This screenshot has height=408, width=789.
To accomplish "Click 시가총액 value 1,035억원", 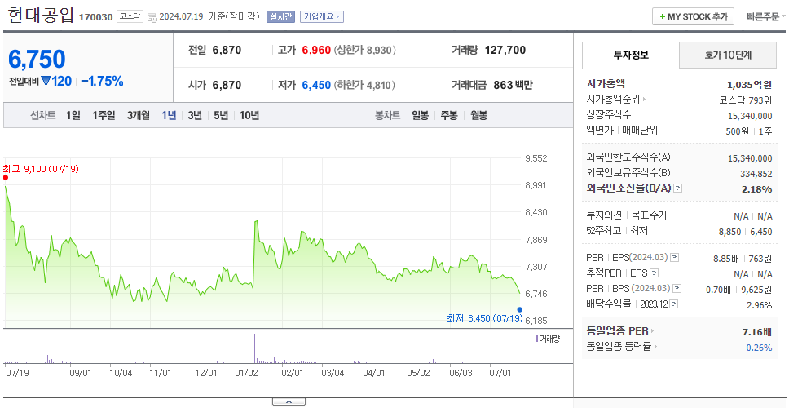I will pyautogui.click(x=749, y=85).
